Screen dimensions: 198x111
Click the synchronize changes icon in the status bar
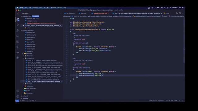[x=28, y=101]
